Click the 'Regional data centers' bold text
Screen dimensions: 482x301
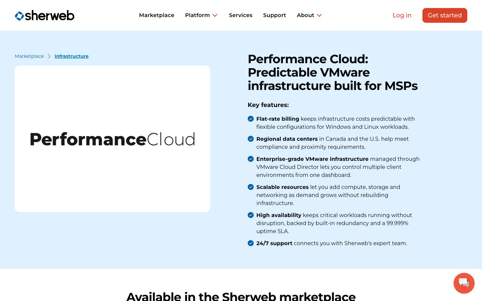[287, 139]
